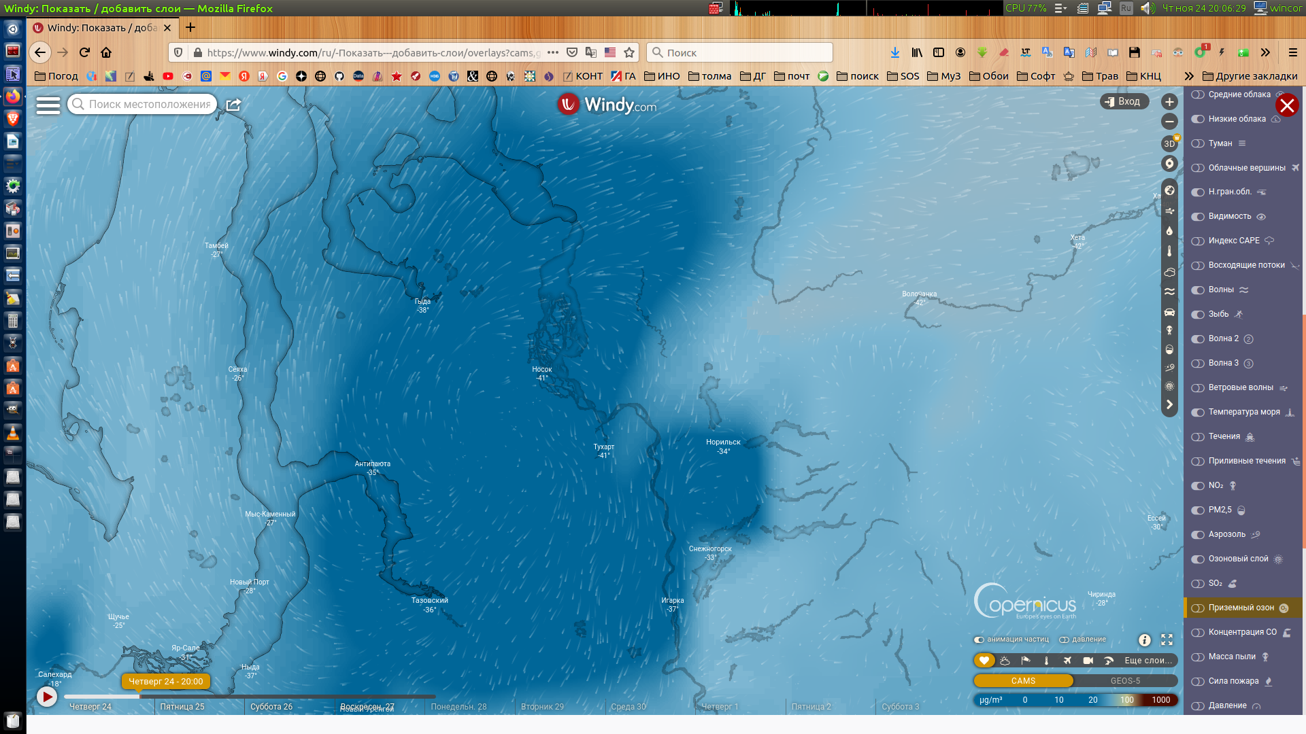Screen dimensions: 1306x734
Task: Select the ozone layer icon in the side strip
Action: 1169,386
